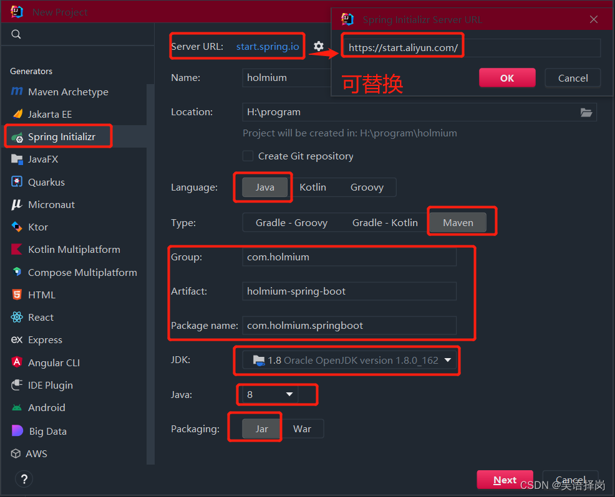Select War packaging
The width and height of the screenshot is (615, 497).
tap(302, 429)
